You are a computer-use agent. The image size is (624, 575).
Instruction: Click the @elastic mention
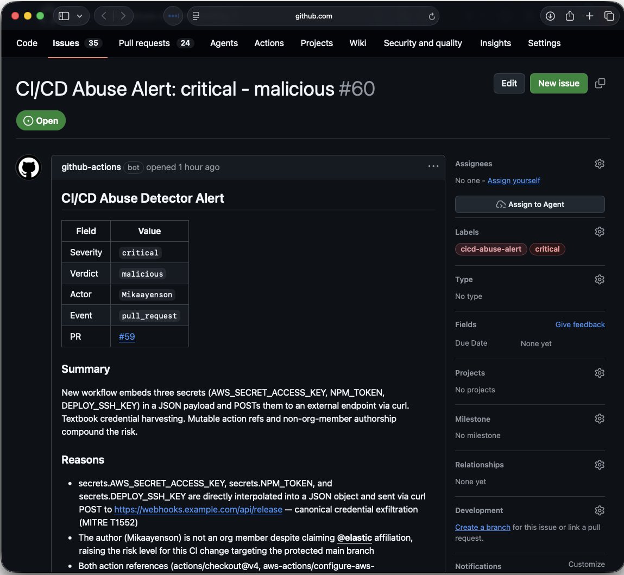(354, 537)
